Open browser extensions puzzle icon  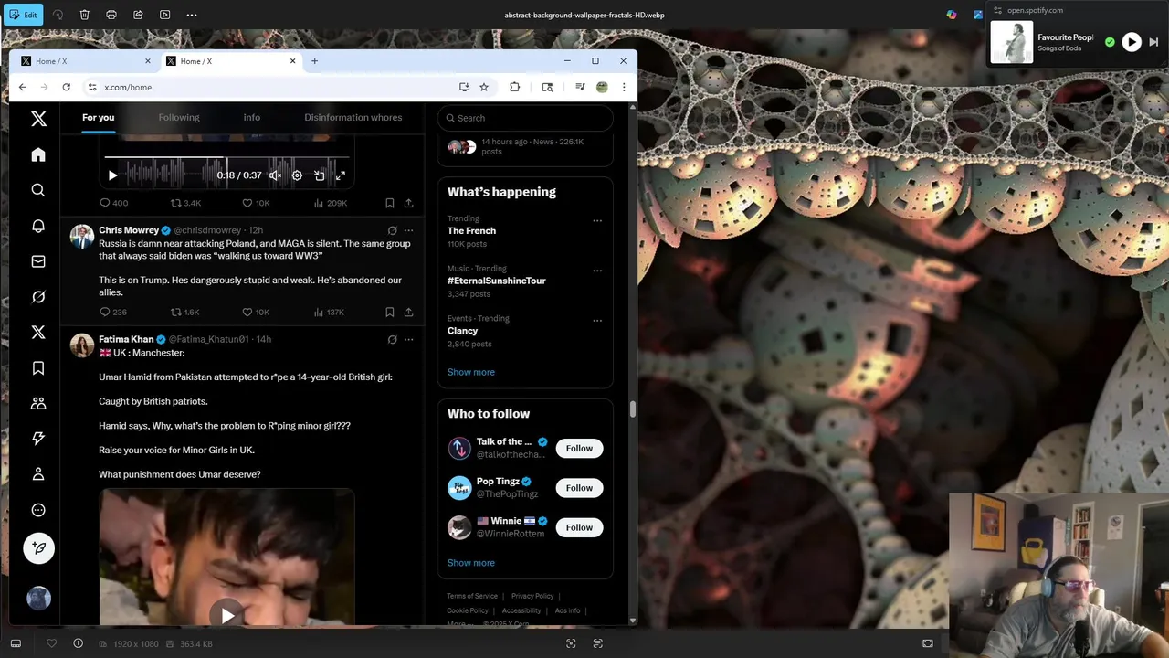[515, 87]
